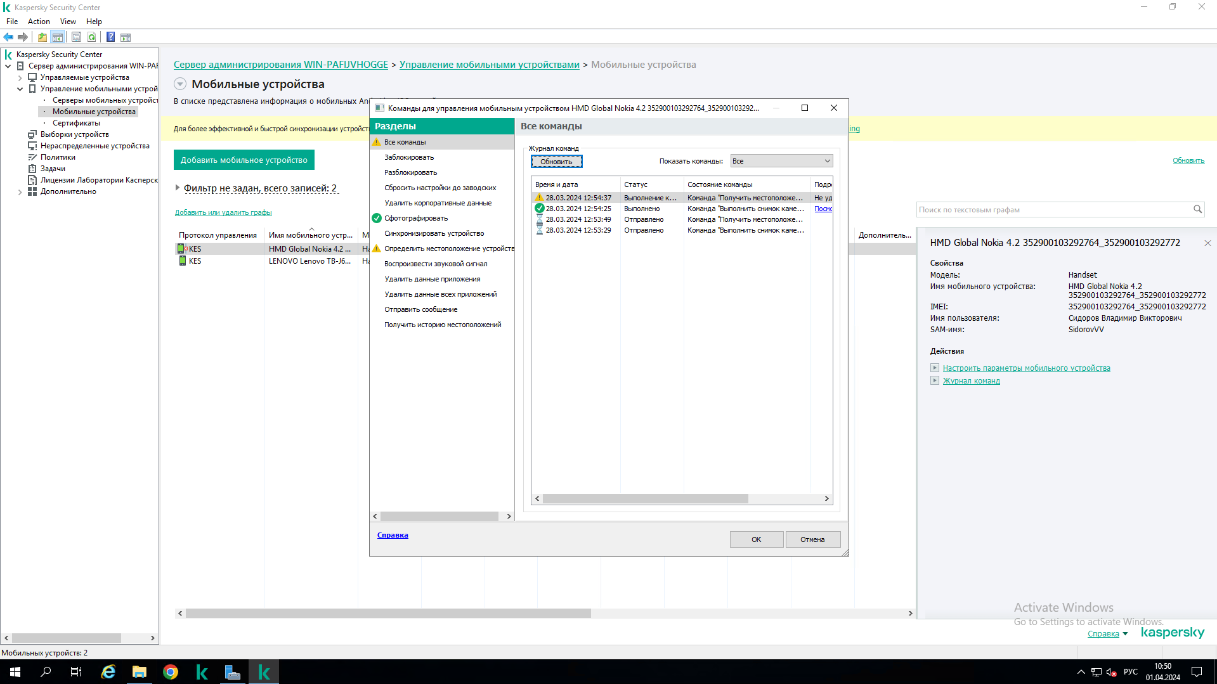
Task: Click the blue Back arrow in toolbar
Action: [x=8, y=37]
